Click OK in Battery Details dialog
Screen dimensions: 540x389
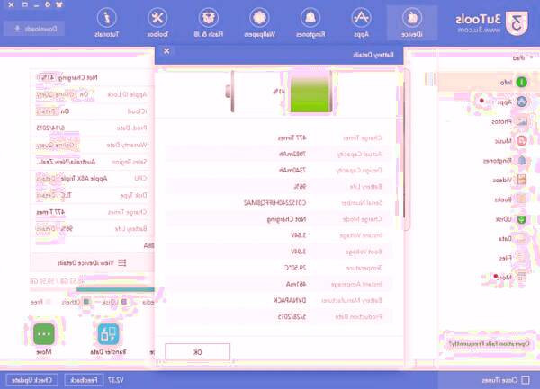pos(197,352)
